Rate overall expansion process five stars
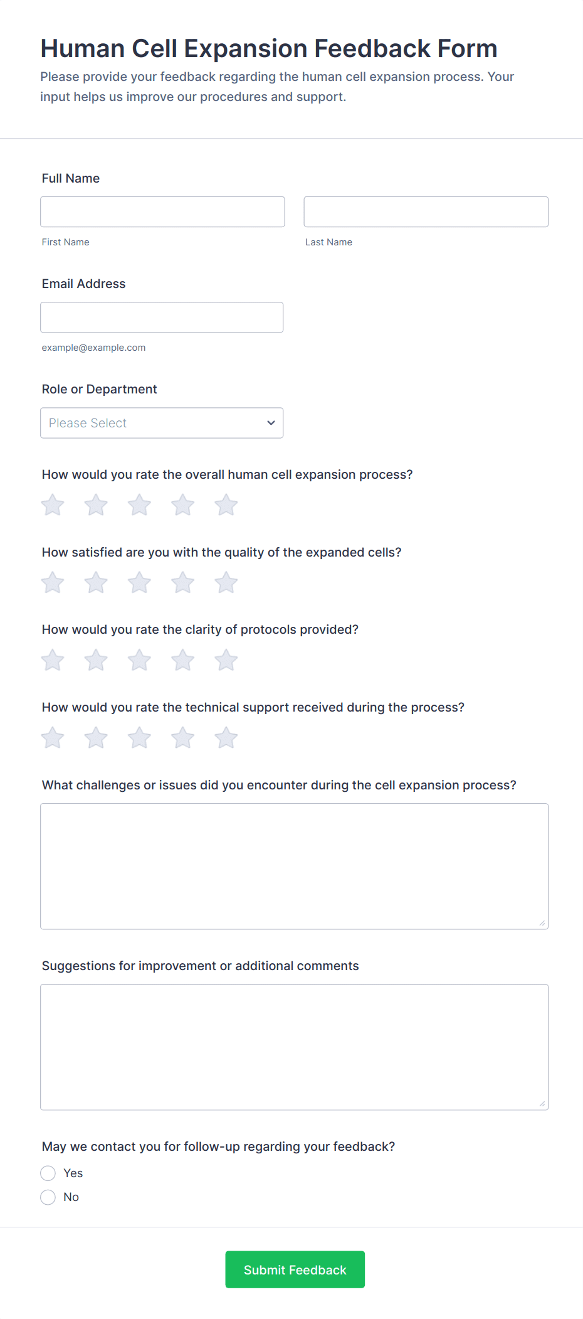 (226, 505)
